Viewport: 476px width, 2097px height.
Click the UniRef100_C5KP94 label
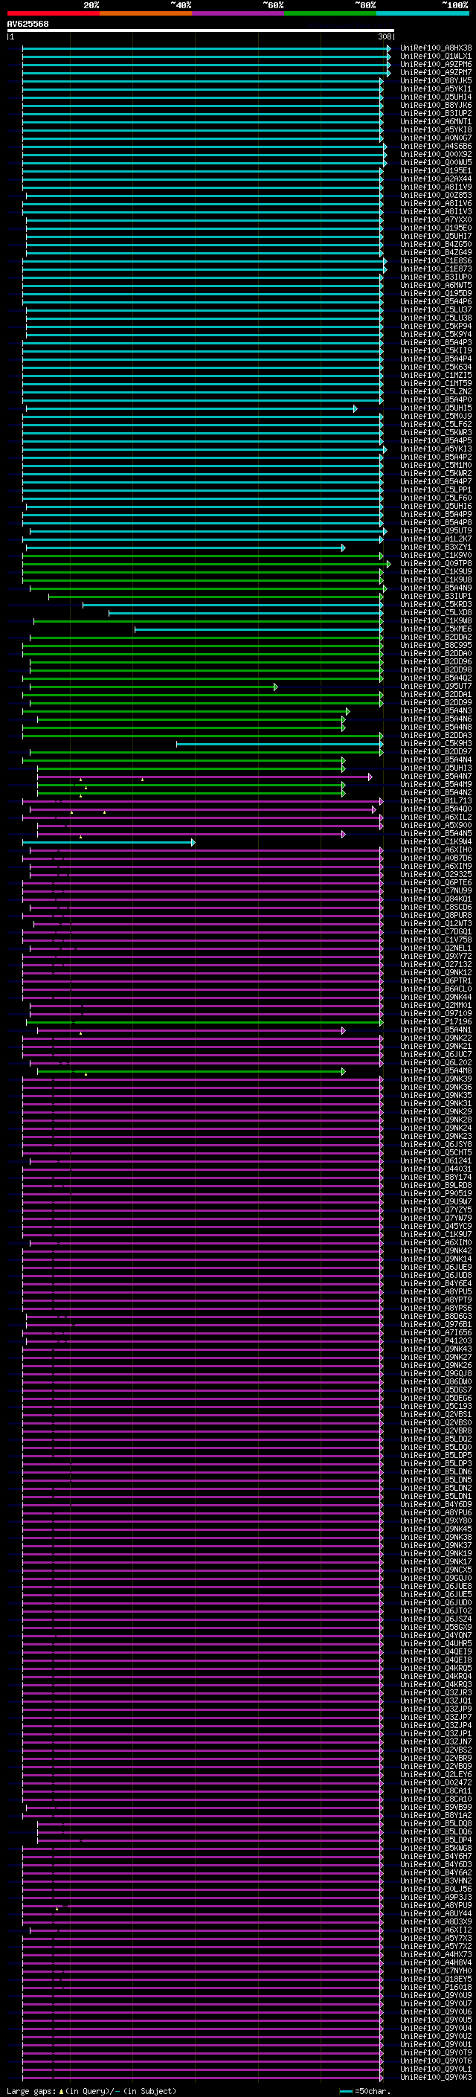pos(436,327)
